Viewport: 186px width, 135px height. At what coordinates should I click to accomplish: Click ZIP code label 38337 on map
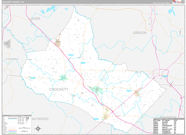click(129, 91)
